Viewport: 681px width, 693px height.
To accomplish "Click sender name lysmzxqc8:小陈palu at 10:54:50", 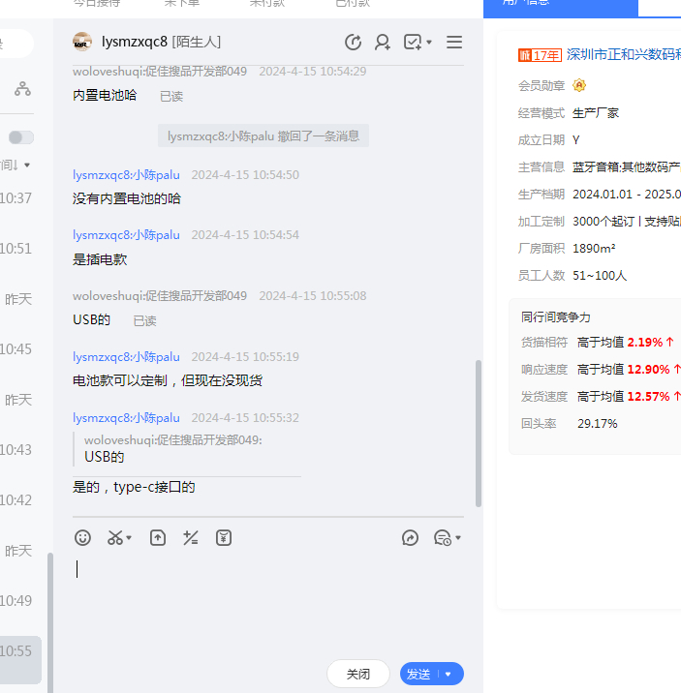I will (x=126, y=175).
